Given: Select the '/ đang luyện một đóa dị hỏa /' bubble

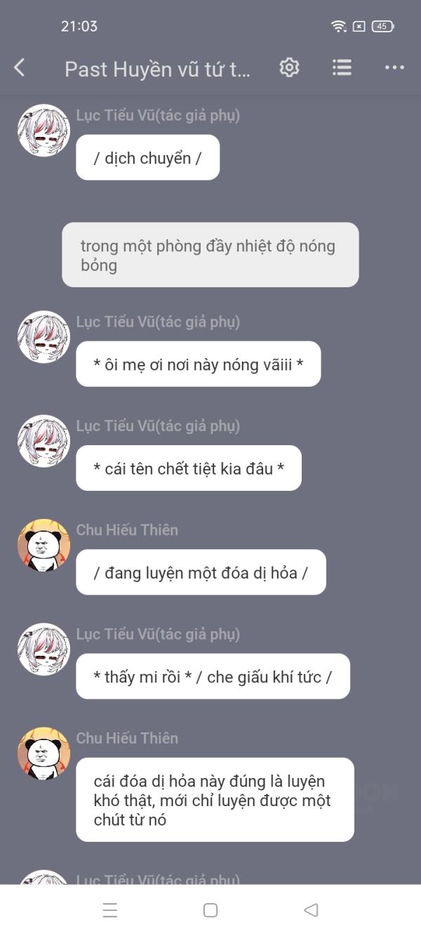Looking at the screenshot, I should [201, 572].
